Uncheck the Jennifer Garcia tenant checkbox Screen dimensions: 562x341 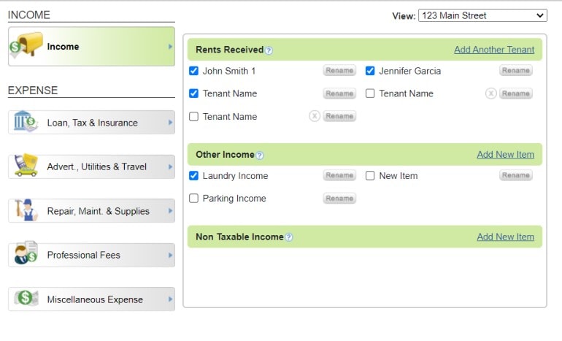coord(370,71)
